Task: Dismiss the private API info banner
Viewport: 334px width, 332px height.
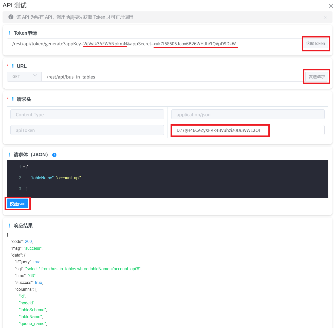Action: (325, 17)
